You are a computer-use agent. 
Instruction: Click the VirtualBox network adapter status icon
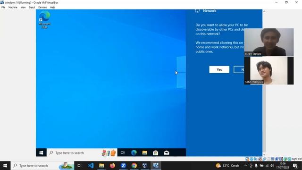(260, 159)
